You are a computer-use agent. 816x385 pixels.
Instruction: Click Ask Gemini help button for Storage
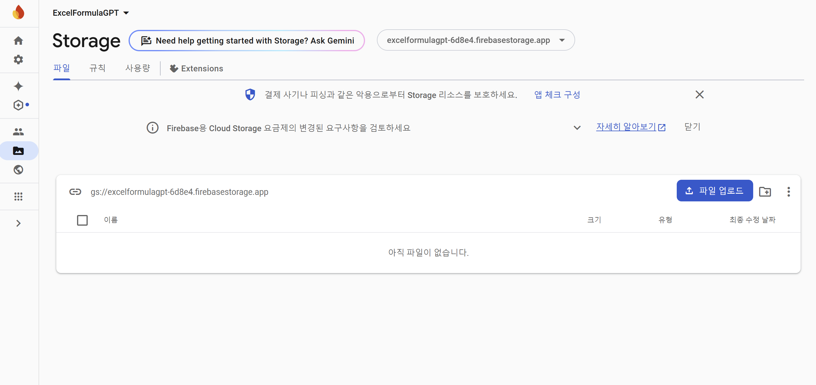pyautogui.click(x=247, y=41)
